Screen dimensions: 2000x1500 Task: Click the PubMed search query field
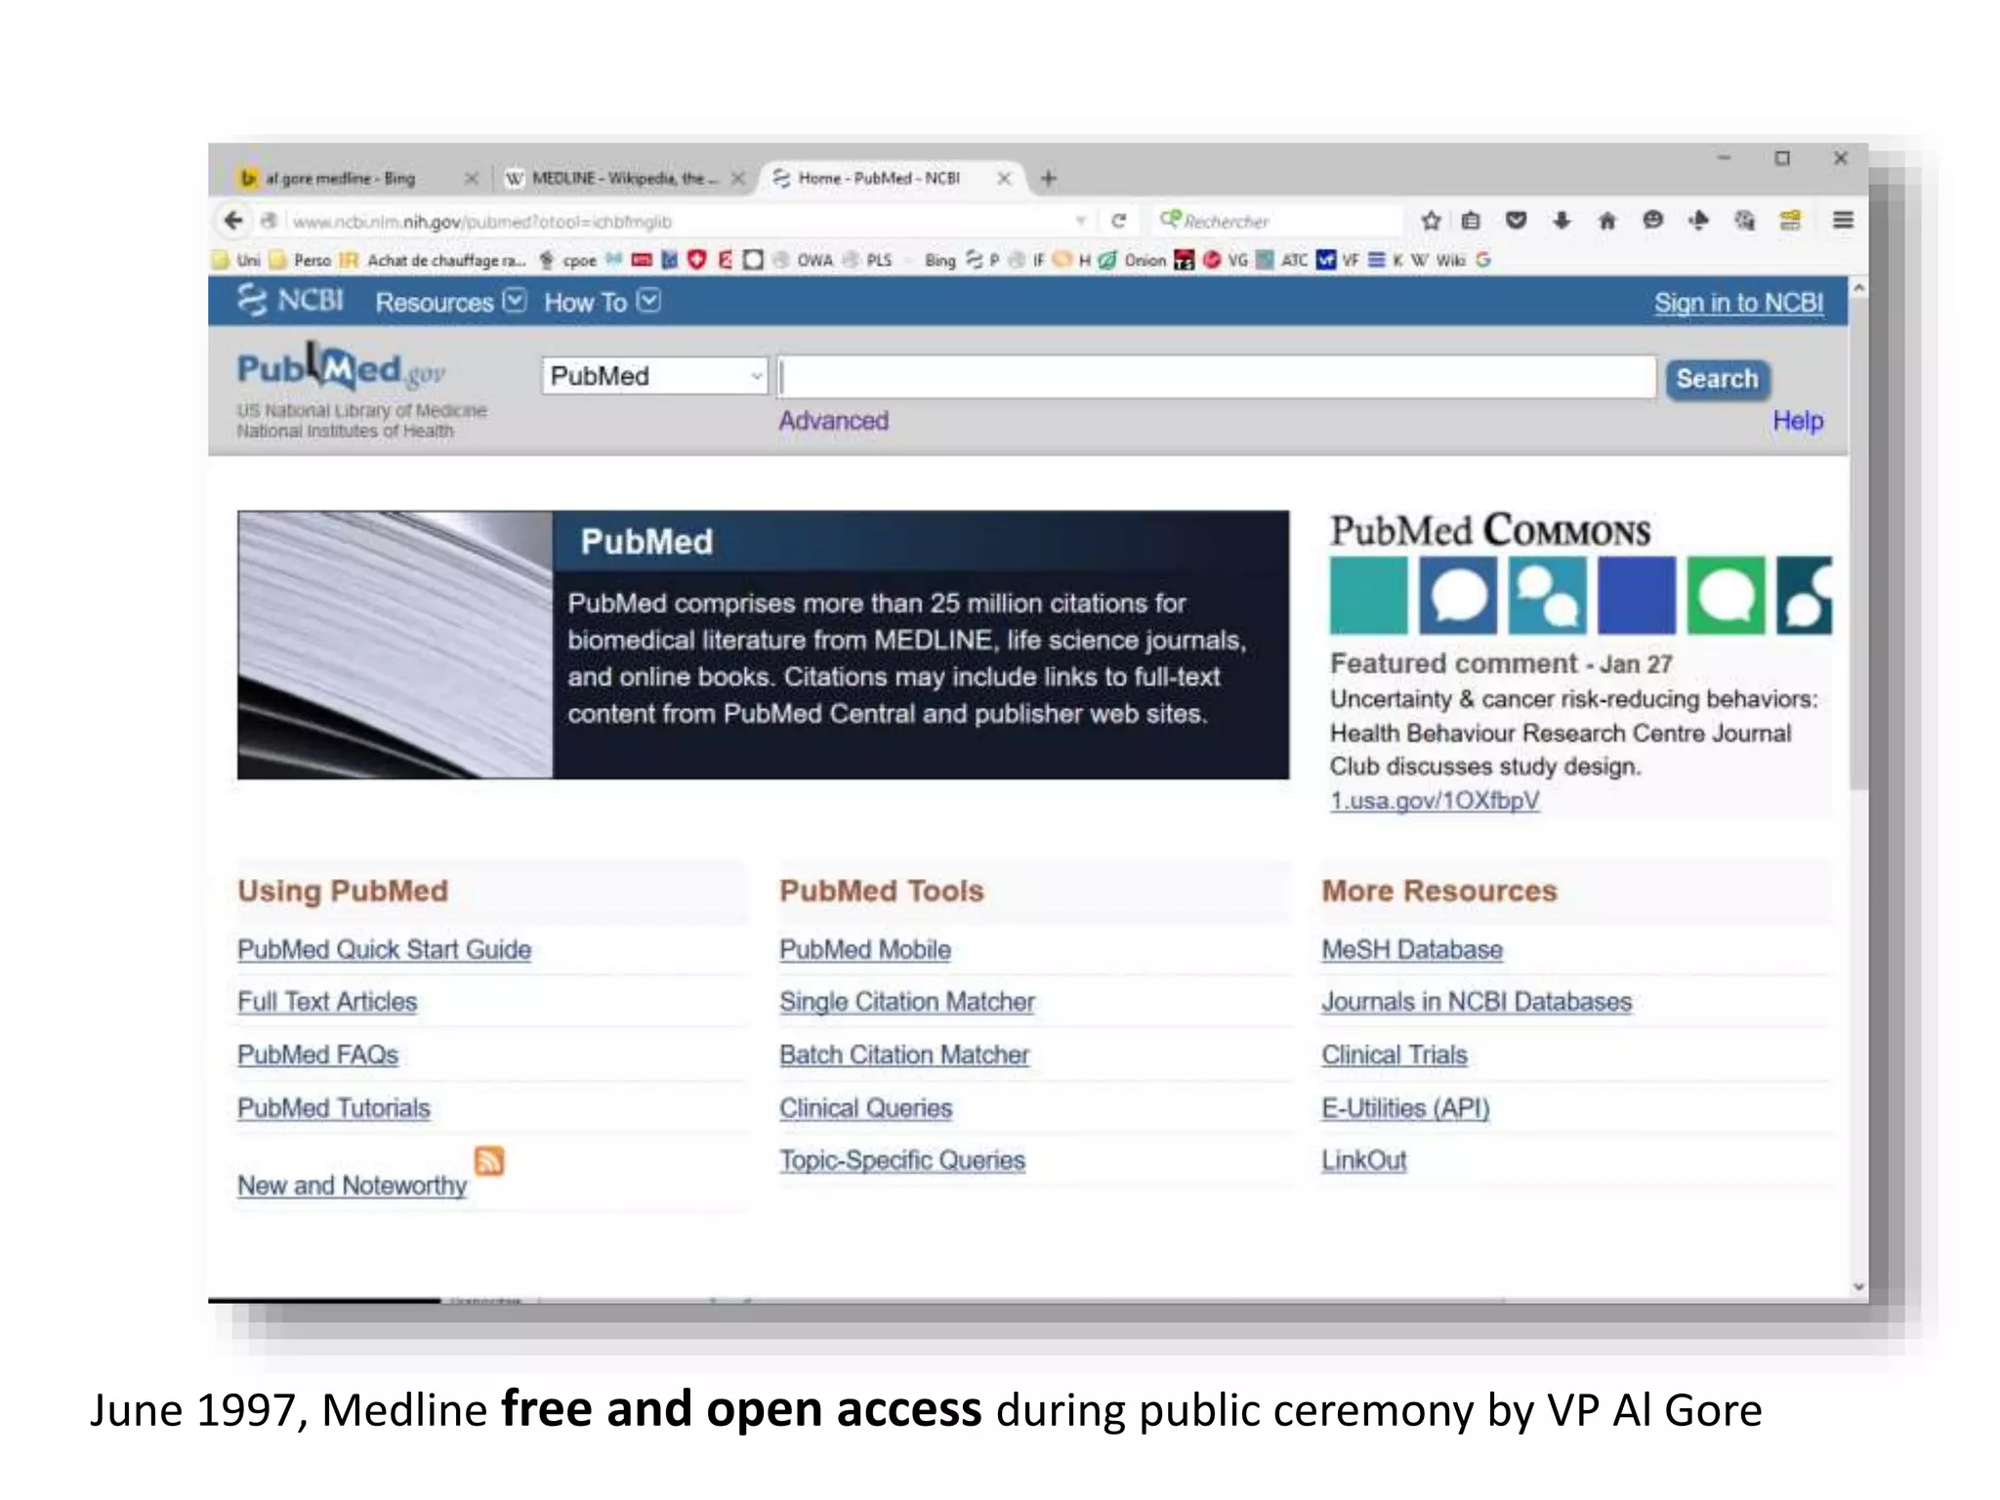(1217, 377)
